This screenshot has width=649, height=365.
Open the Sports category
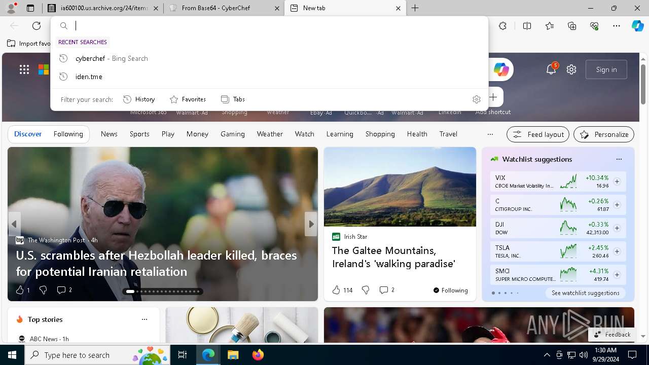click(139, 134)
